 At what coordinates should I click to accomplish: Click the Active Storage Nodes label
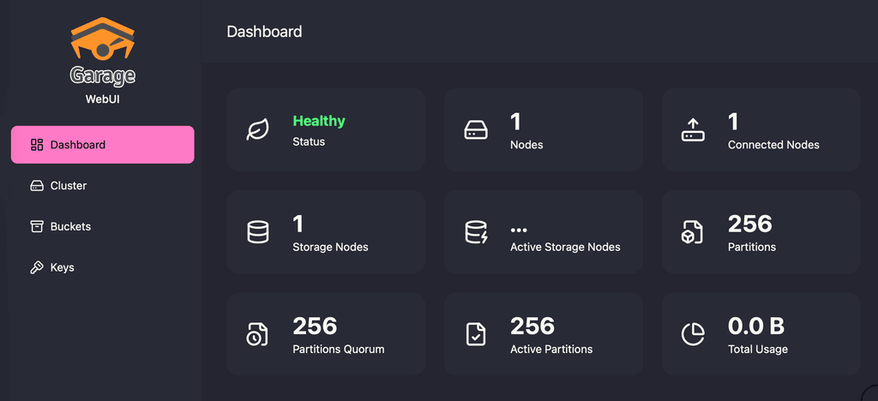click(x=565, y=247)
